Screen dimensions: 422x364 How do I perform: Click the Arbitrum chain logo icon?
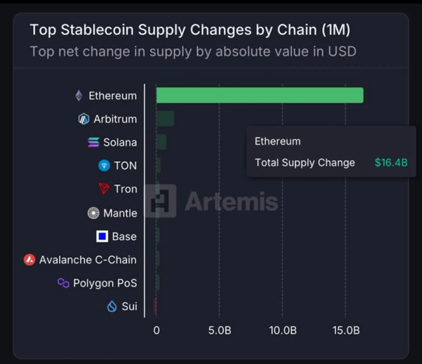pos(83,120)
